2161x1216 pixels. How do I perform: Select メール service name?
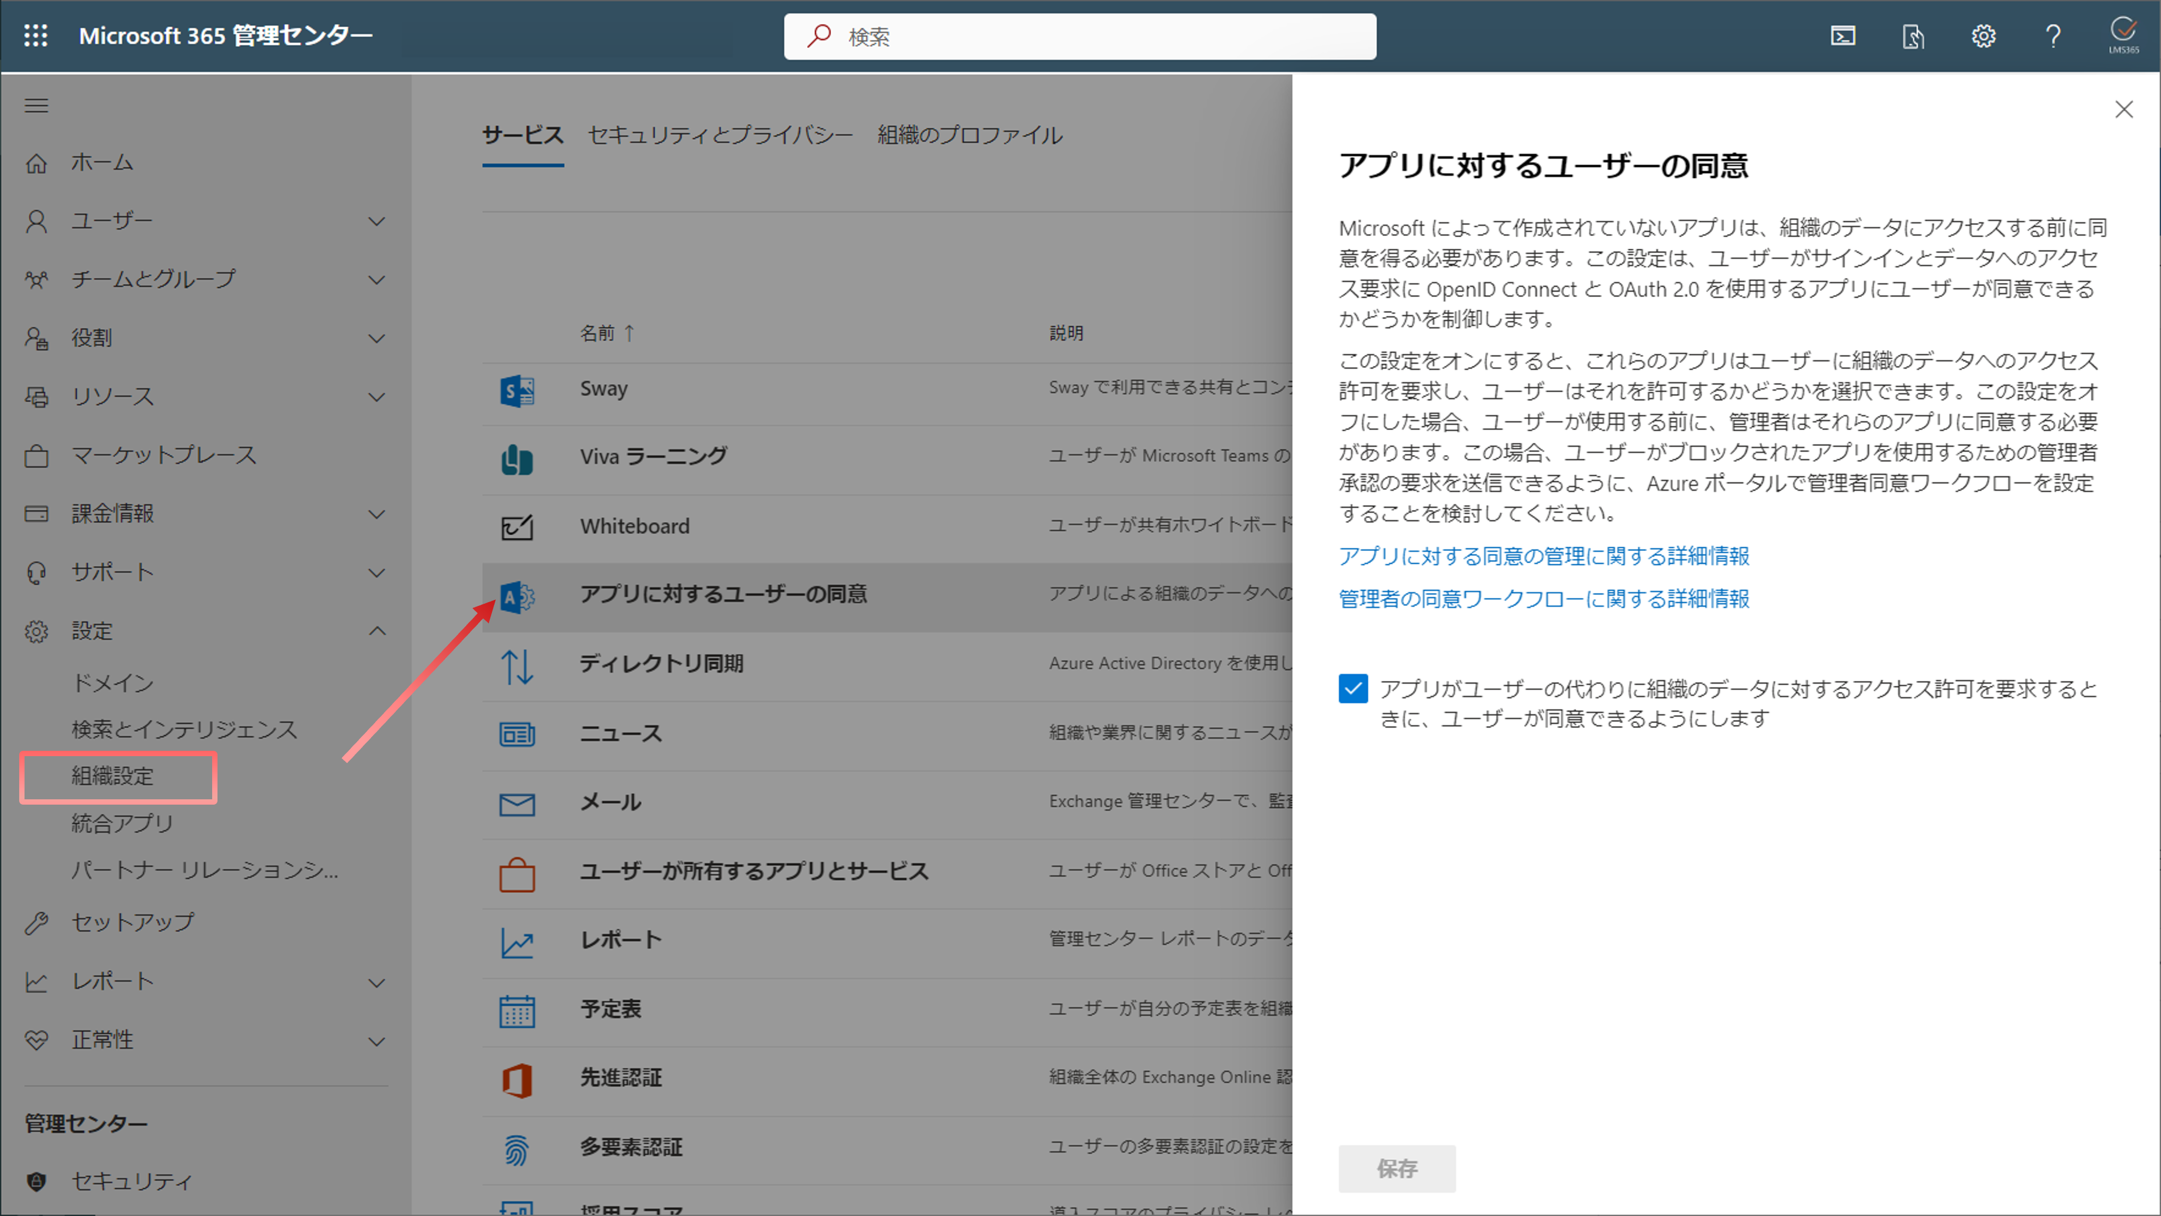click(x=611, y=802)
